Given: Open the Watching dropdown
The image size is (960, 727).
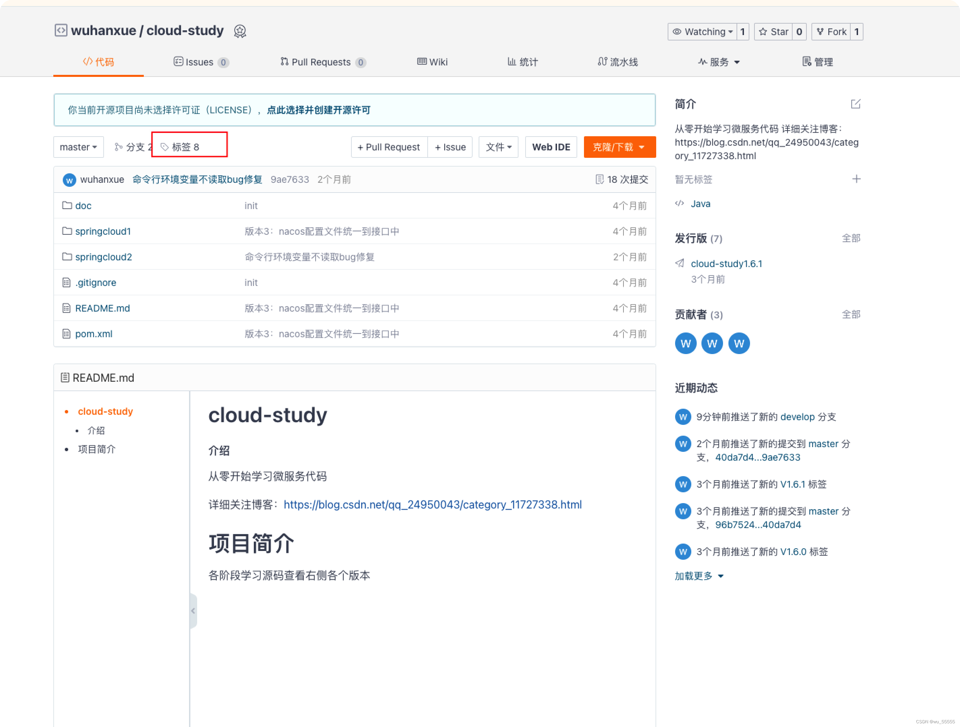Looking at the screenshot, I should pyautogui.click(x=703, y=32).
